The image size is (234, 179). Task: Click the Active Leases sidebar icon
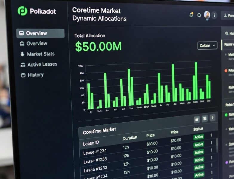[x=23, y=65]
